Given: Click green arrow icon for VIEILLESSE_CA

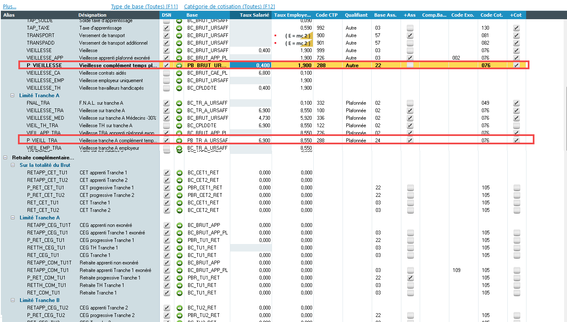Looking at the screenshot, I should (x=179, y=73).
